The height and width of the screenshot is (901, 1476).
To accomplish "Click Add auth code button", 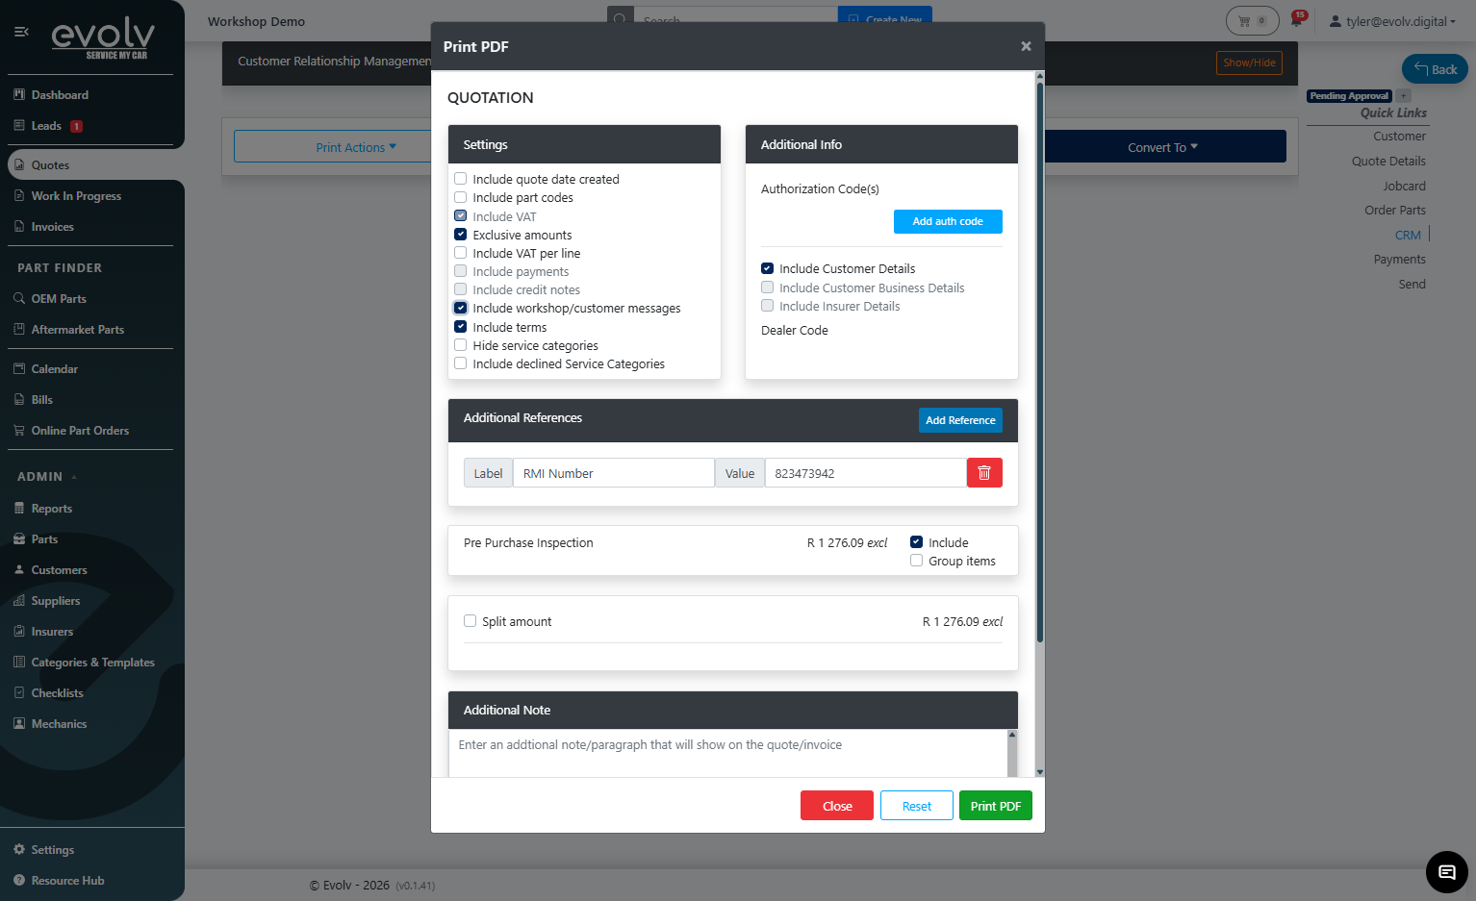I will coord(948,221).
